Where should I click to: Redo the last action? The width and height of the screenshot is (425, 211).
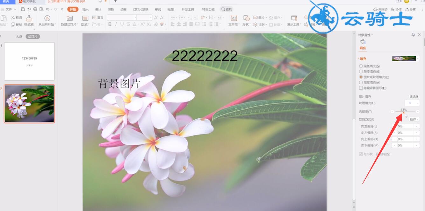point(56,10)
